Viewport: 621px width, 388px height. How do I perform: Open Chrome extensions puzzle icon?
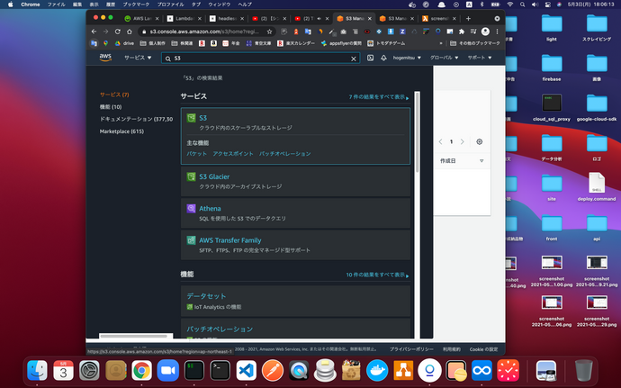(462, 32)
